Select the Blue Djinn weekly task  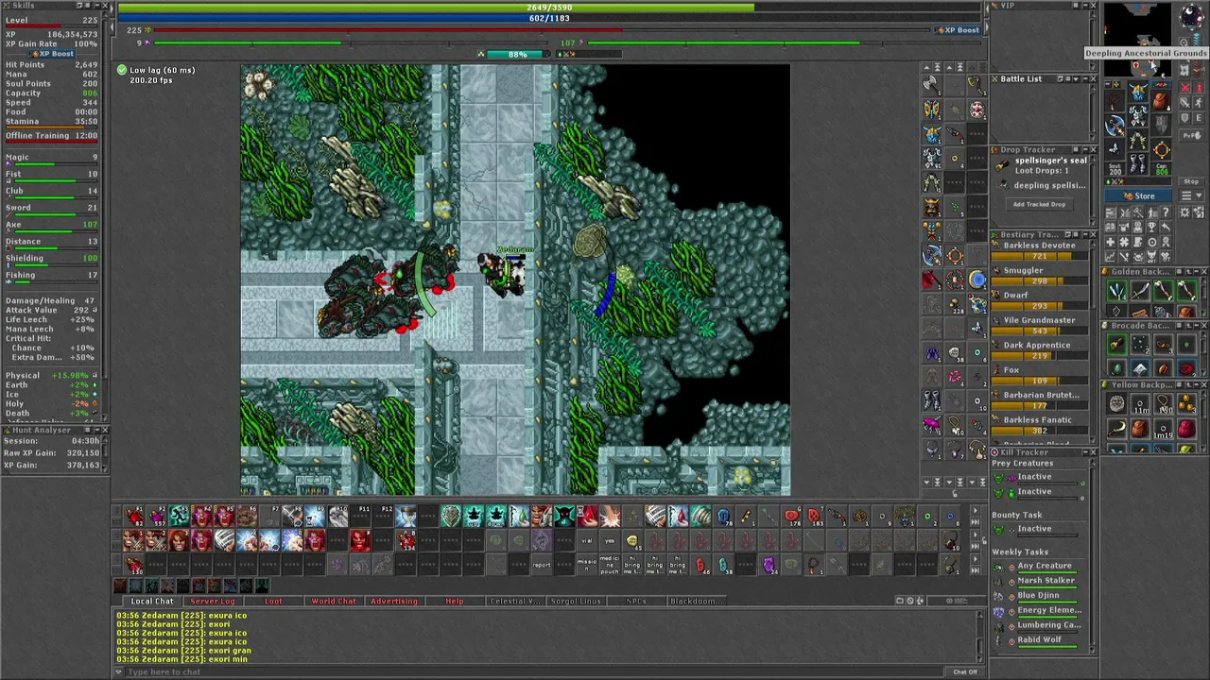click(1038, 596)
